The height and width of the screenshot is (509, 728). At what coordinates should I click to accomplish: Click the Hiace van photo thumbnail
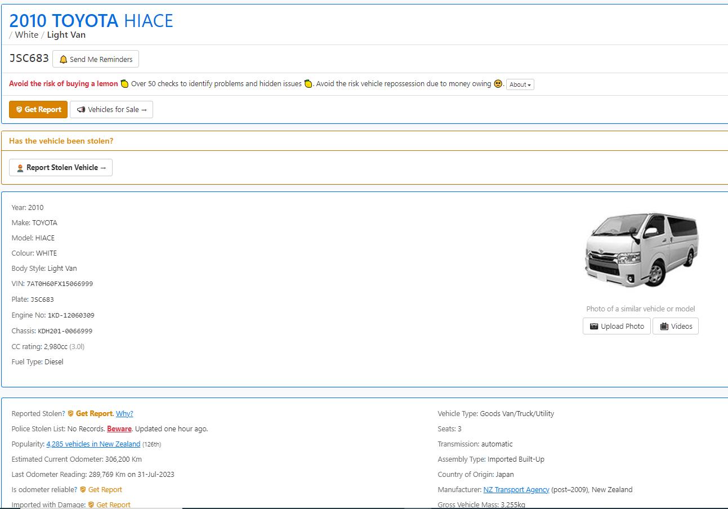(x=641, y=250)
